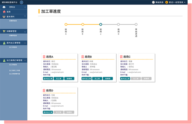The height and width of the screenshot is (124, 192).
Task: Click the 華越資通 user avatar icon
Action: 153,2
